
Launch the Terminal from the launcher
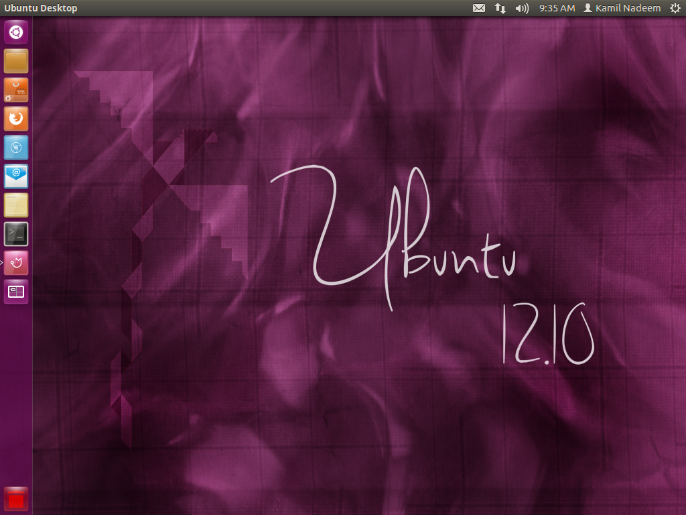[16, 234]
